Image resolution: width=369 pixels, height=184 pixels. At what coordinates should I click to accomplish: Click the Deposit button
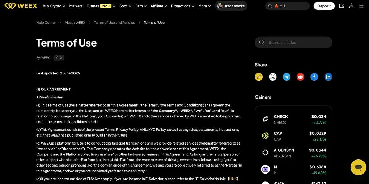(324, 6)
